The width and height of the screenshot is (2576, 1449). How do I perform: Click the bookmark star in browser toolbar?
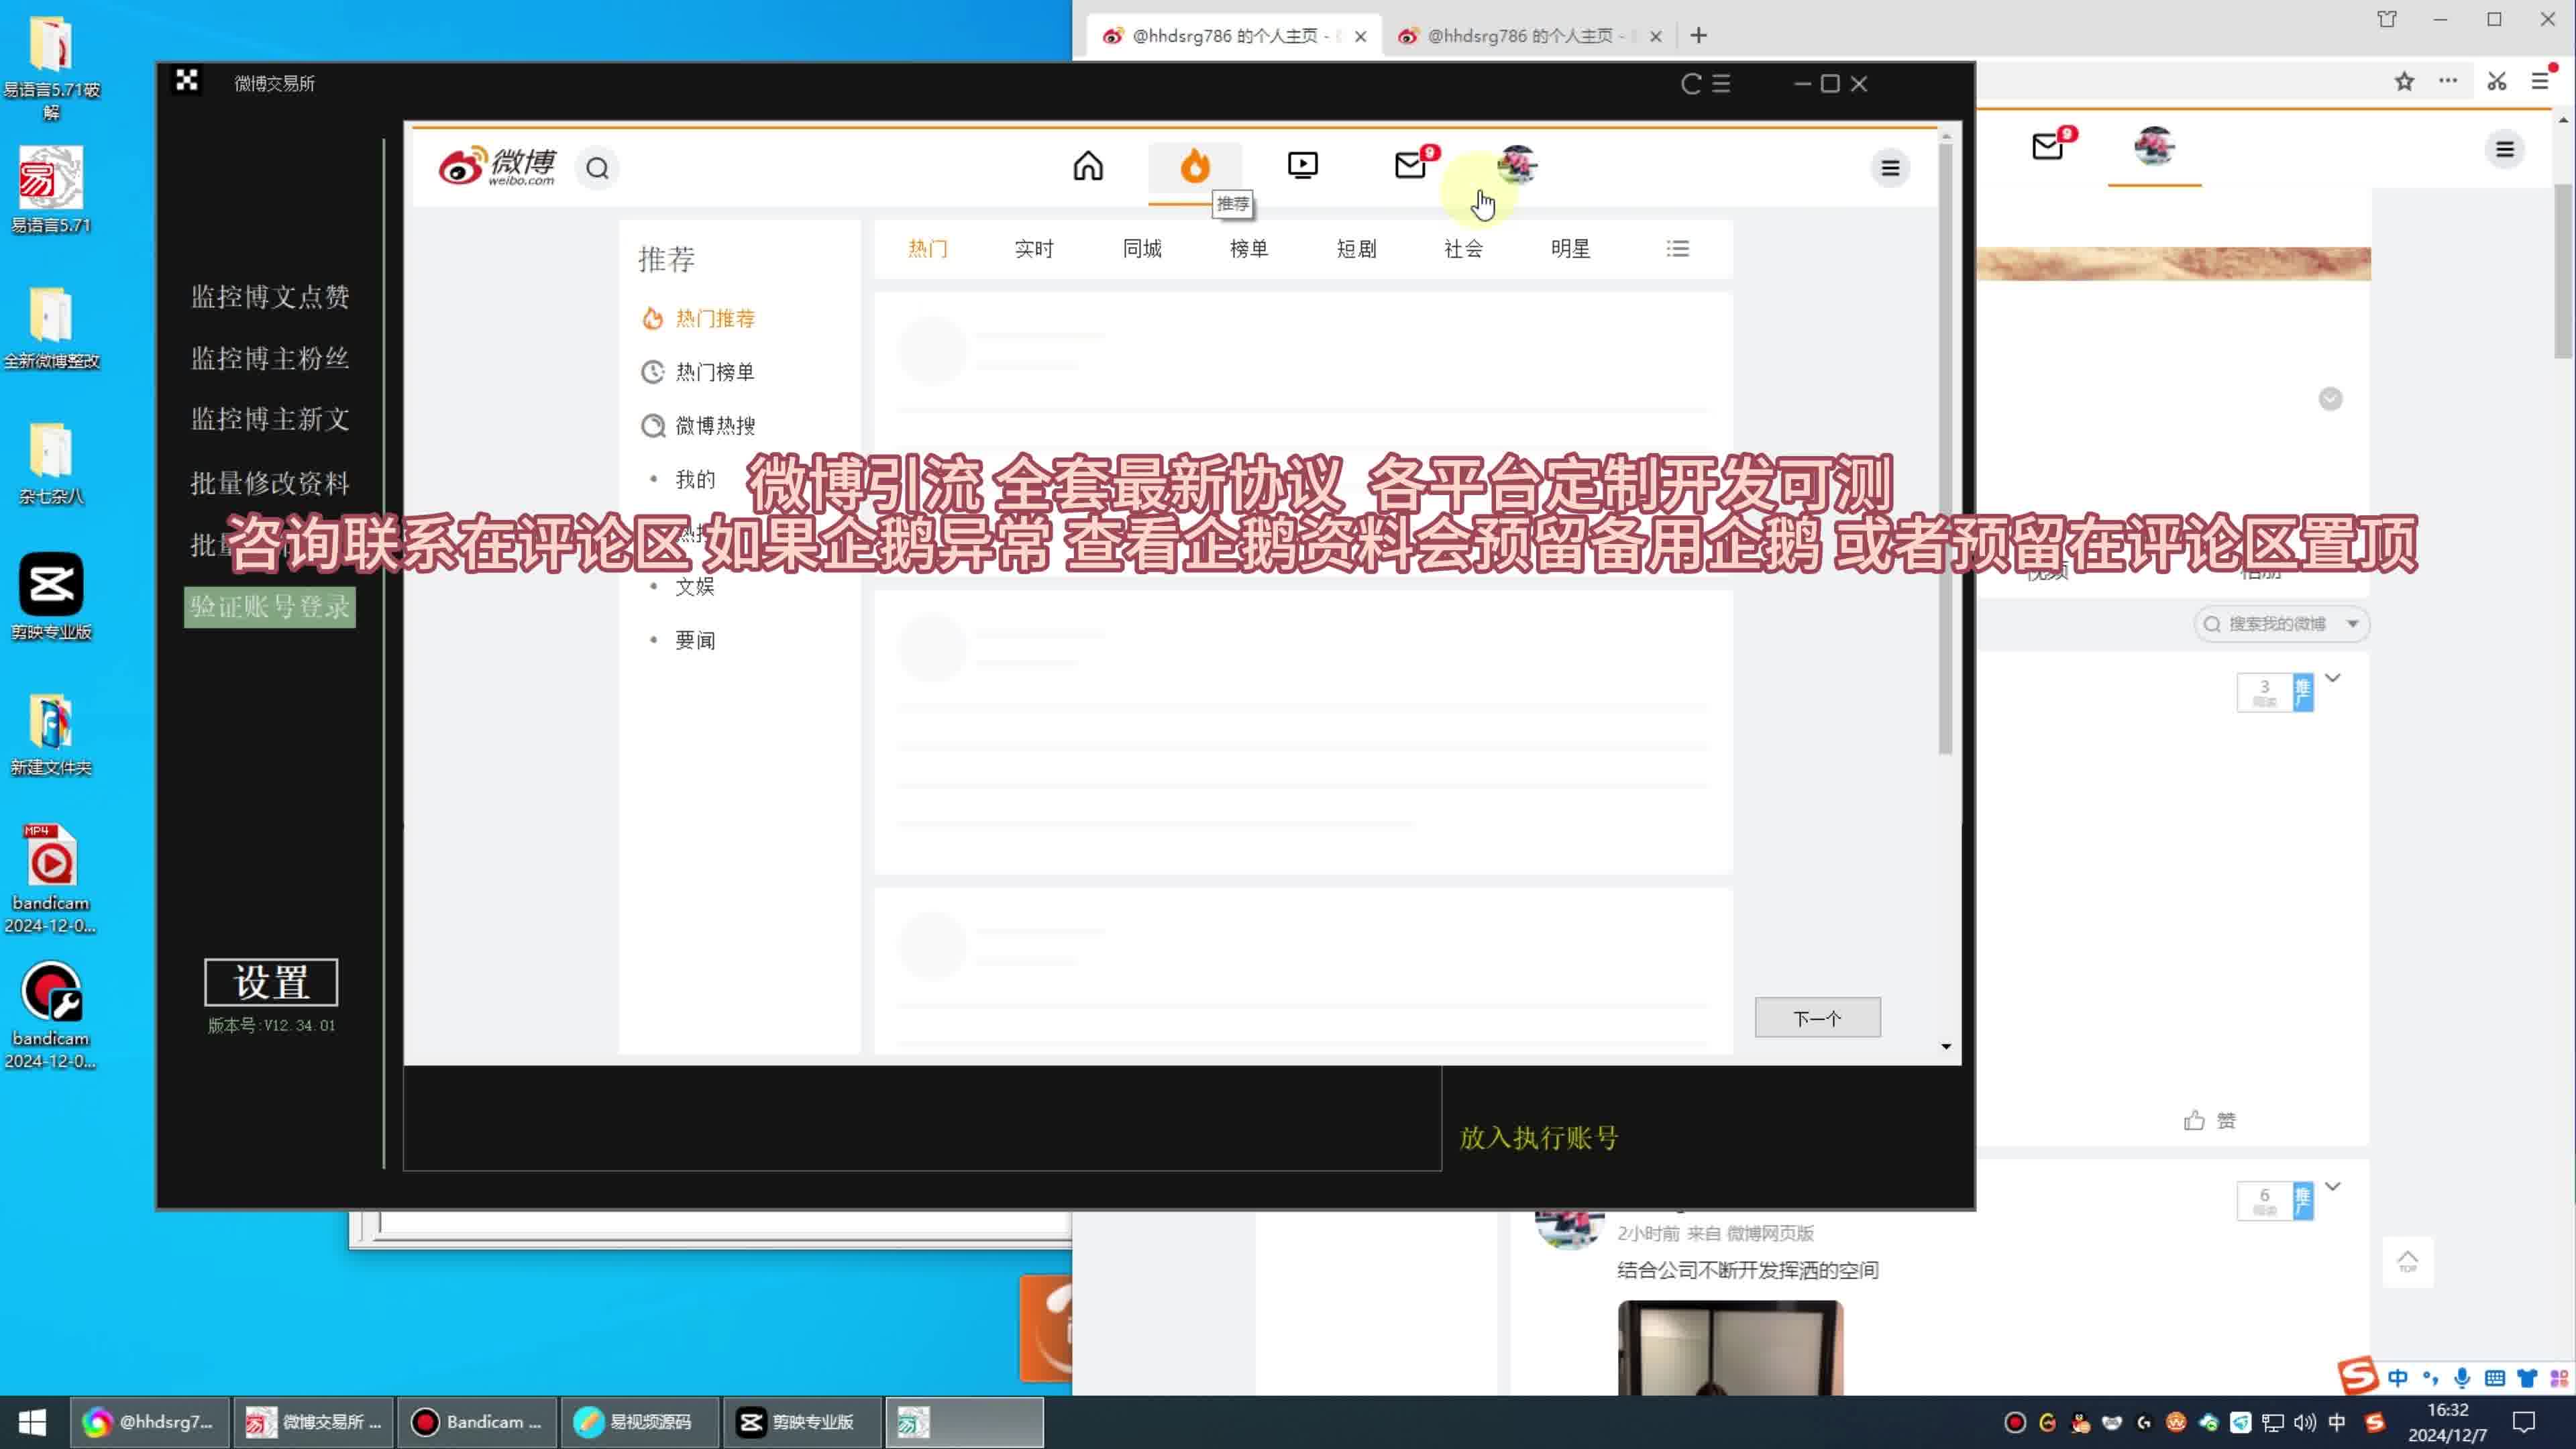click(x=2404, y=82)
